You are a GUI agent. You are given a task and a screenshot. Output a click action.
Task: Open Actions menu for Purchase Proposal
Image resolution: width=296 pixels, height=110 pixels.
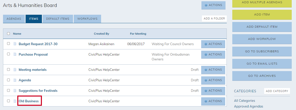click(x=213, y=55)
